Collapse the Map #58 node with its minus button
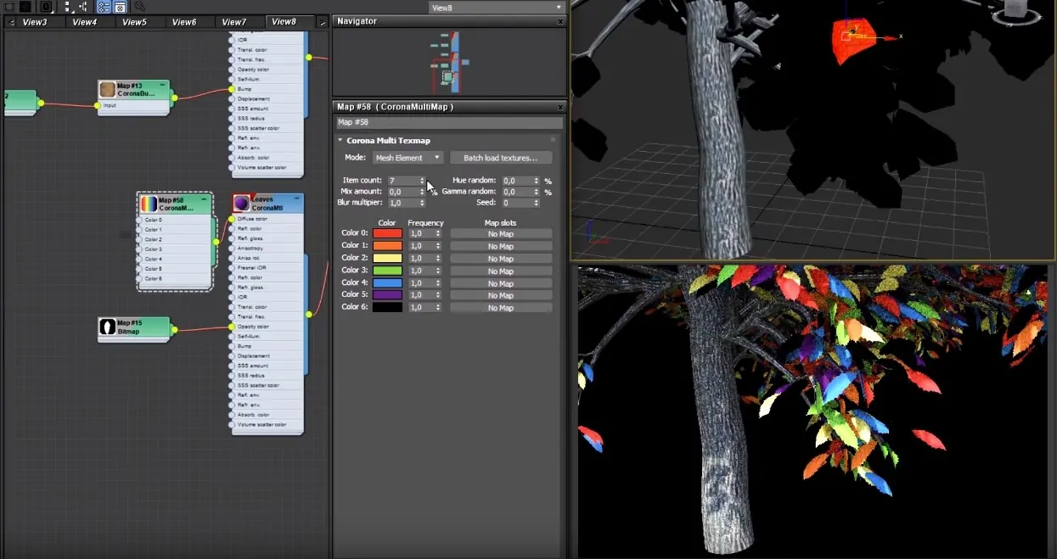Image resolution: width=1057 pixels, height=559 pixels. (x=204, y=199)
